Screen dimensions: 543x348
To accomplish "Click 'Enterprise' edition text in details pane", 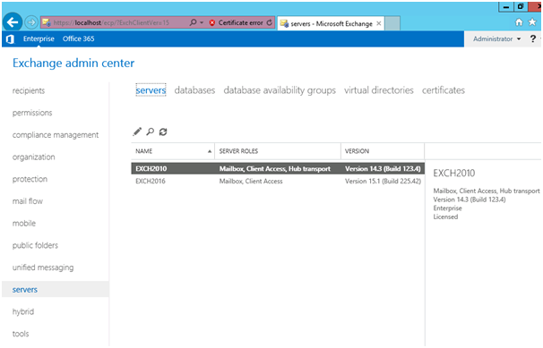I will pos(447,208).
